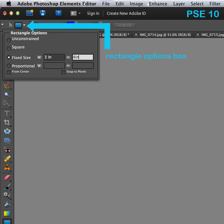Select the Crop tool
Image resolution: width=224 pixels, height=224 pixels.
[7, 123]
